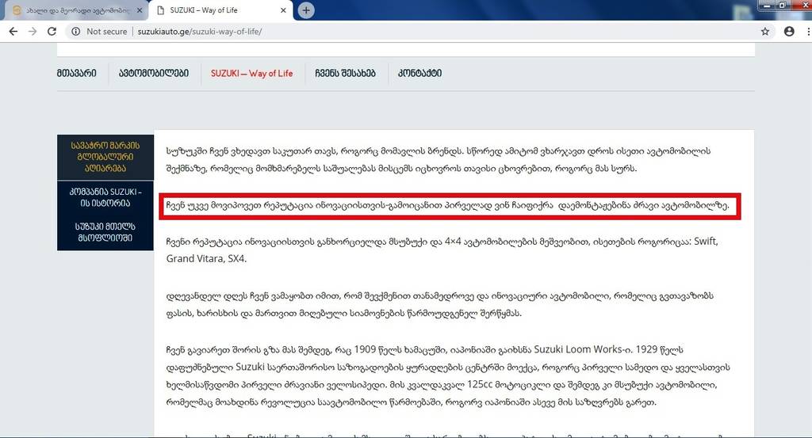Click the forward navigation arrow

[33, 32]
